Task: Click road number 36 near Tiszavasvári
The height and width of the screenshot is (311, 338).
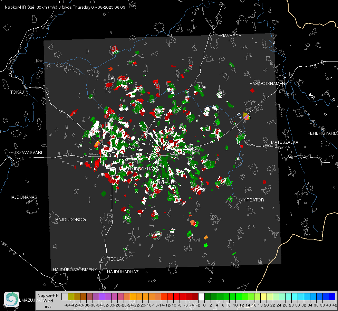Action: pyautogui.click(x=21, y=159)
